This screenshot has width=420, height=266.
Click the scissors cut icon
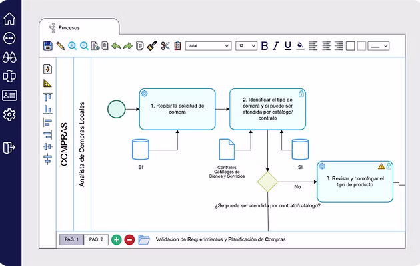(x=165, y=46)
